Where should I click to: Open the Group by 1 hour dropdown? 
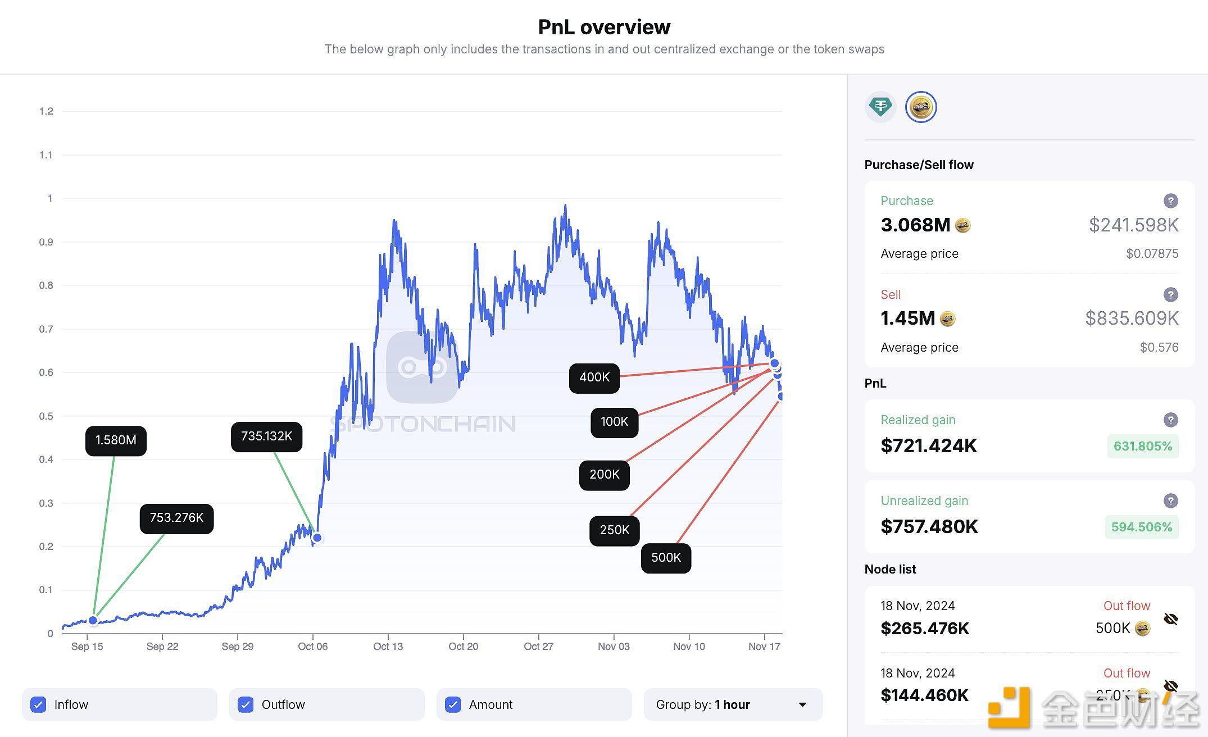[733, 704]
